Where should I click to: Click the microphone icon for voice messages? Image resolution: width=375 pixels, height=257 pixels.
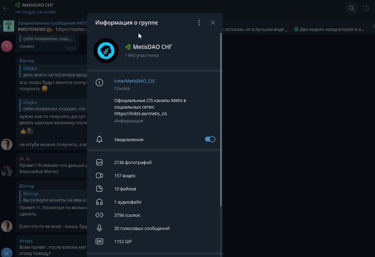click(99, 228)
